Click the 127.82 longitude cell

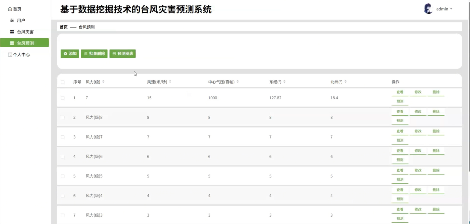275,98
